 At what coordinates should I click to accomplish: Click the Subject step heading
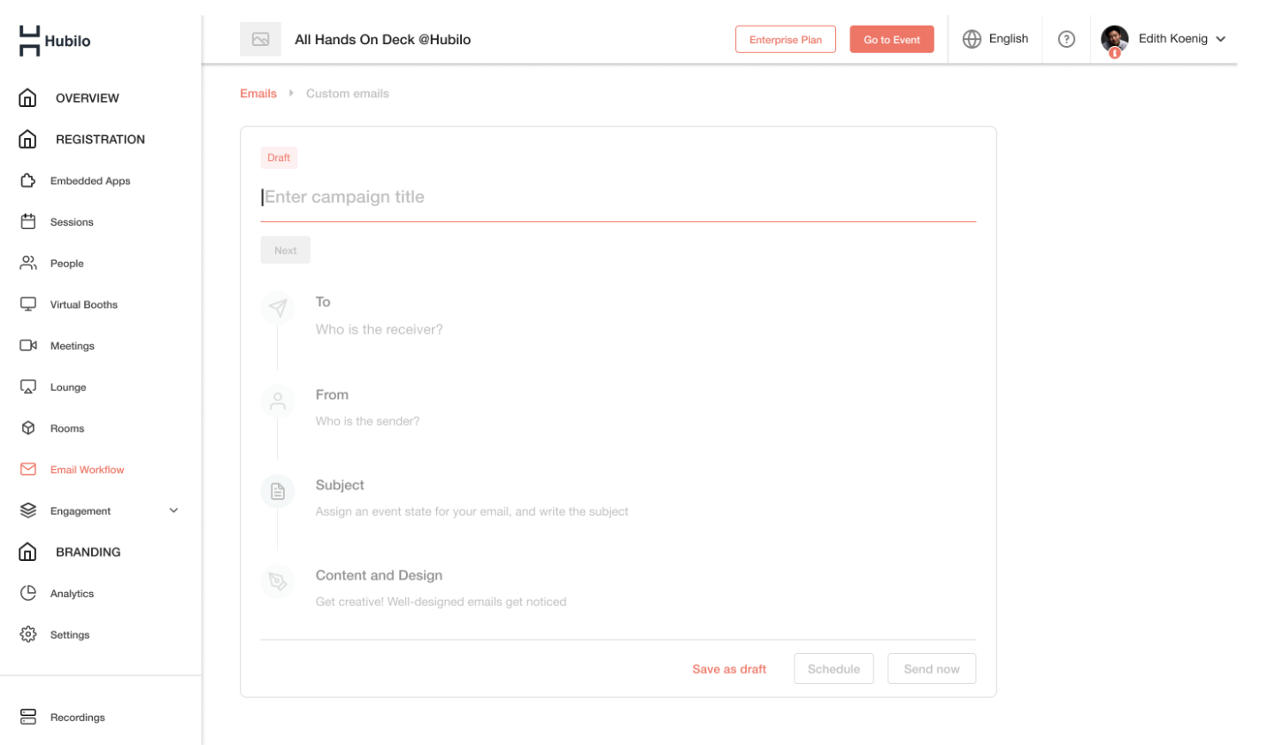click(340, 485)
